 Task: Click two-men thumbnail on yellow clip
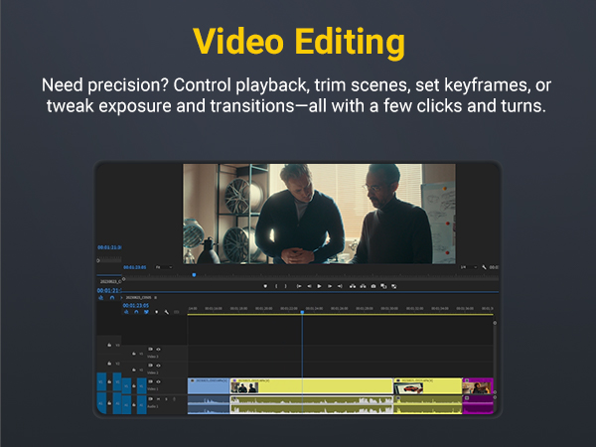pyautogui.click(x=244, y=387)
